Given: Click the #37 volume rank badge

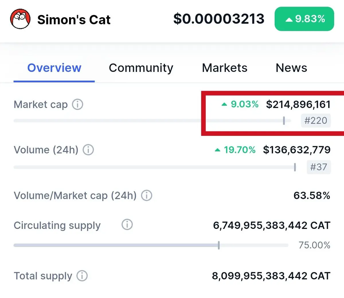Looking at the screenshot, I should (x=318, y=167).
